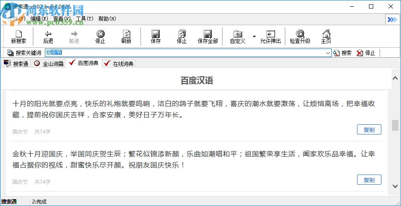
Task: Expand the 自定义 dropdown arrow
Action: 254,37
